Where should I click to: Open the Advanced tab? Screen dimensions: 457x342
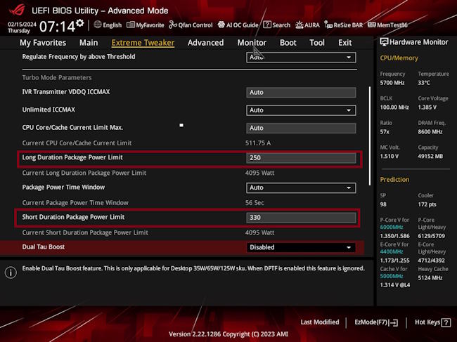pos(206,43)
